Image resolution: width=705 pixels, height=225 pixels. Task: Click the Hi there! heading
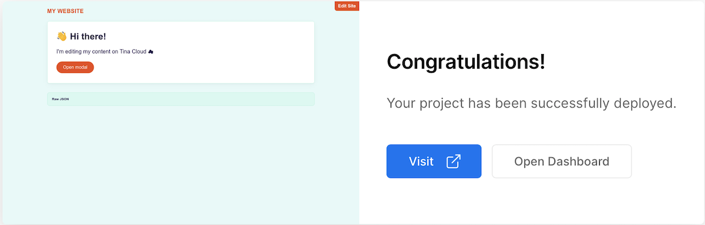click(x=88, y=36)
